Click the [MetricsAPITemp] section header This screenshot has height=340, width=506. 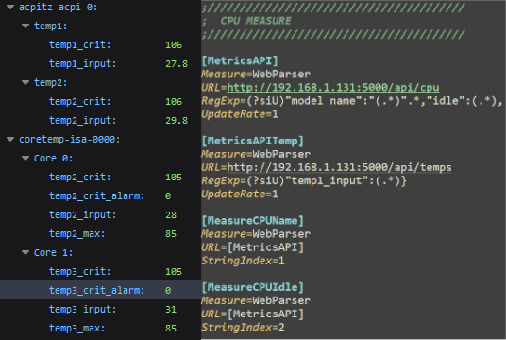point(253,141)
